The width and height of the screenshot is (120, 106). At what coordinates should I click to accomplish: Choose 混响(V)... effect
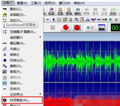click(x=22, y=83)
